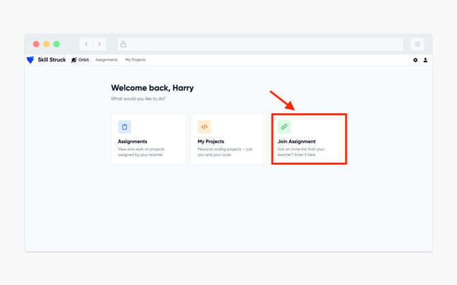
Task: Click the green maximize window button
Action: 57,44
